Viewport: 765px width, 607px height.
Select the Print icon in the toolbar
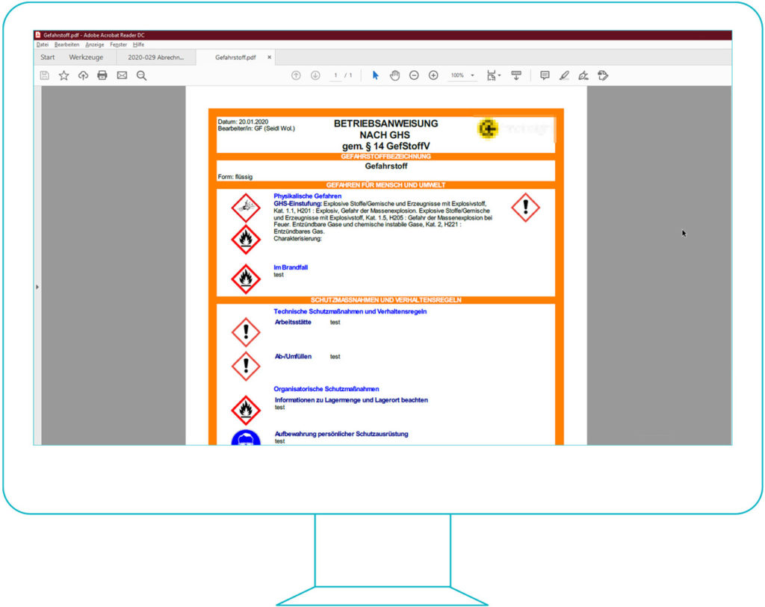tap(102, 75)
